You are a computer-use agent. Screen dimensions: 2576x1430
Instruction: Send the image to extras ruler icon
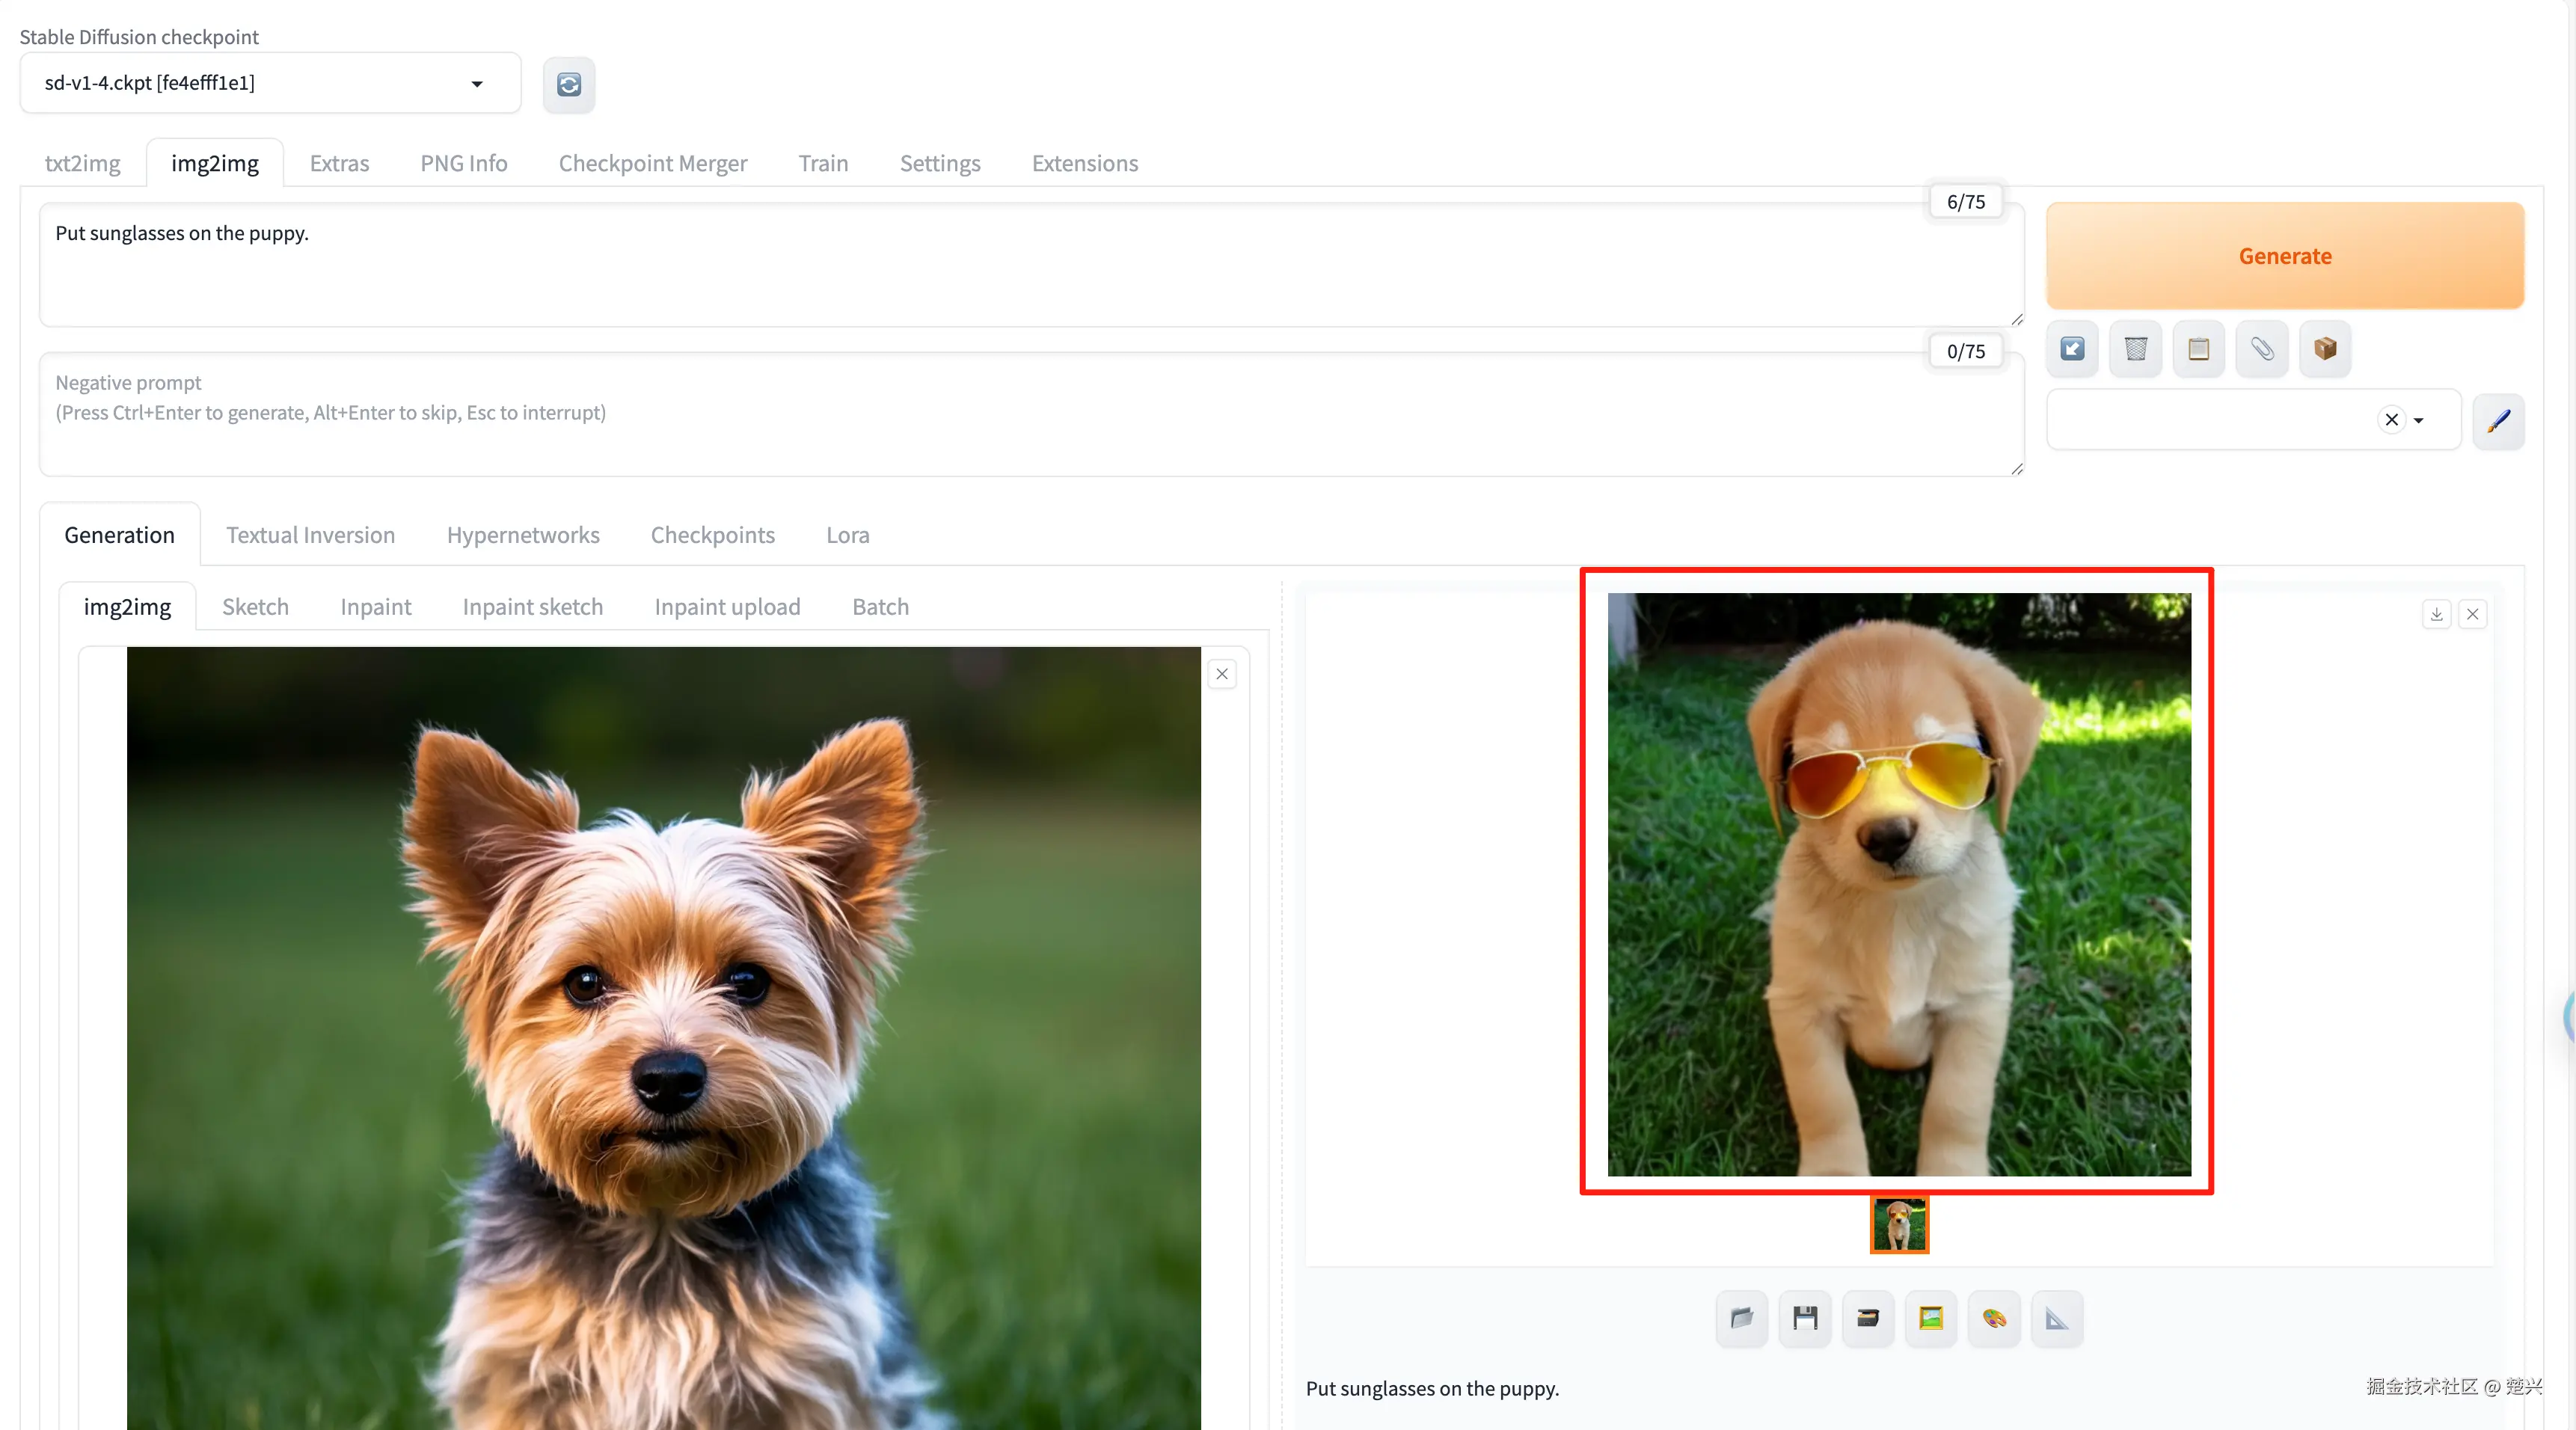[2057, 1318]
